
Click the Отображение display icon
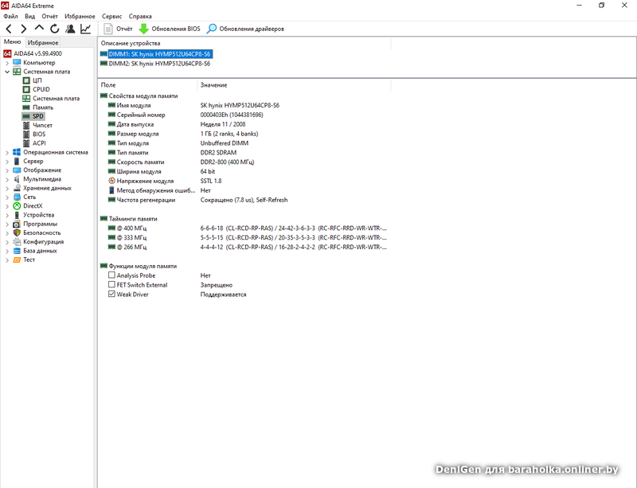(17, 170)
